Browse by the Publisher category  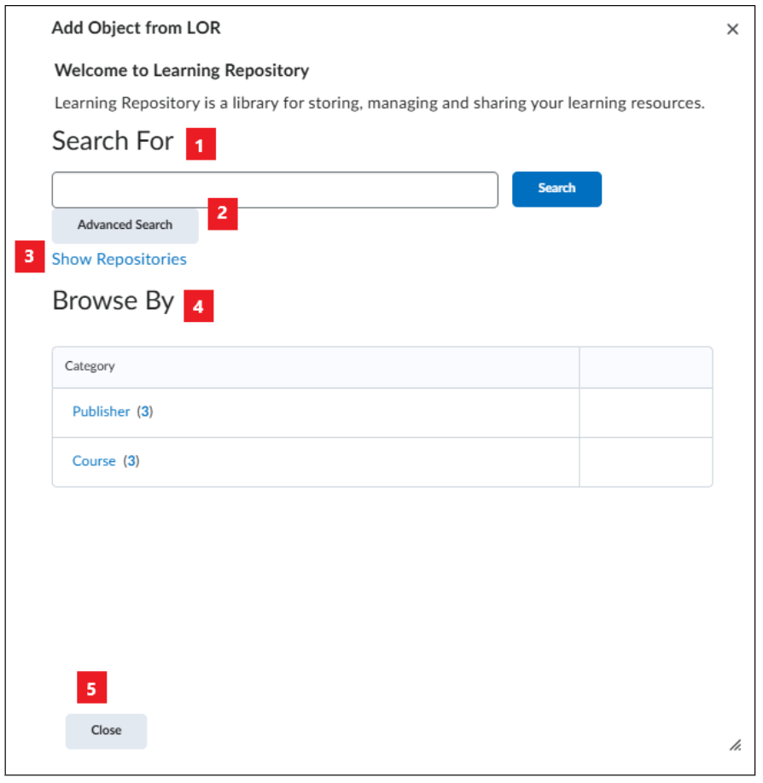[x=101, y=412]
